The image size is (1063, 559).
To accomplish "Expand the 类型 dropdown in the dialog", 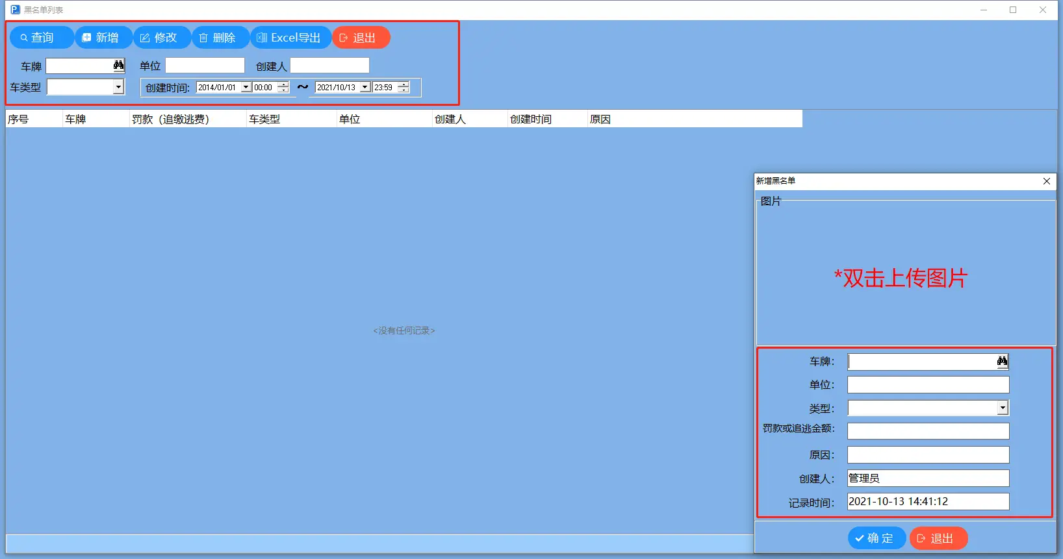I will coord(1003,408).
